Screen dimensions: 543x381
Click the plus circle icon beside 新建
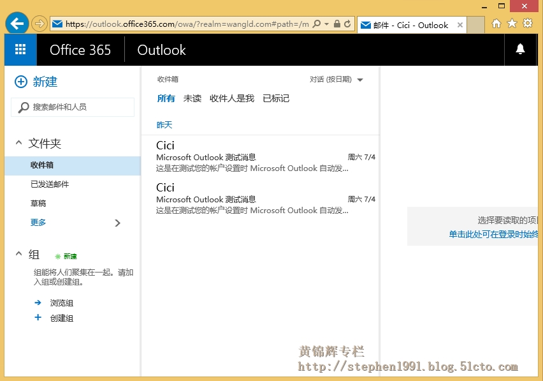point(21,82)
